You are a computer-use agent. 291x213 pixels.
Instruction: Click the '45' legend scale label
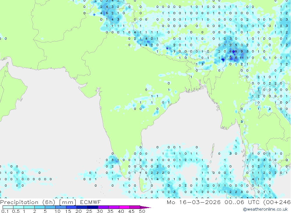point(132,211)
